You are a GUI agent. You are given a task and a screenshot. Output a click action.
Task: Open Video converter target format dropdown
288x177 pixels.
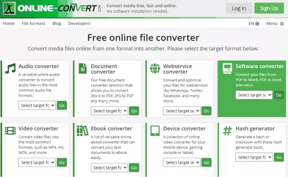point(37,162)
